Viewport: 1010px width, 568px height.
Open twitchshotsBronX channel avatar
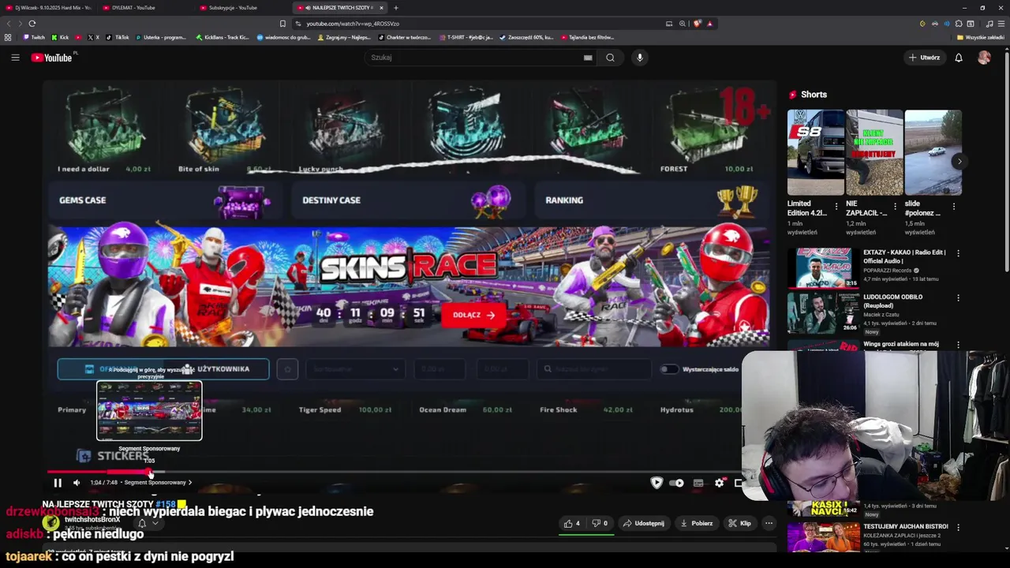tap(51, 522)
